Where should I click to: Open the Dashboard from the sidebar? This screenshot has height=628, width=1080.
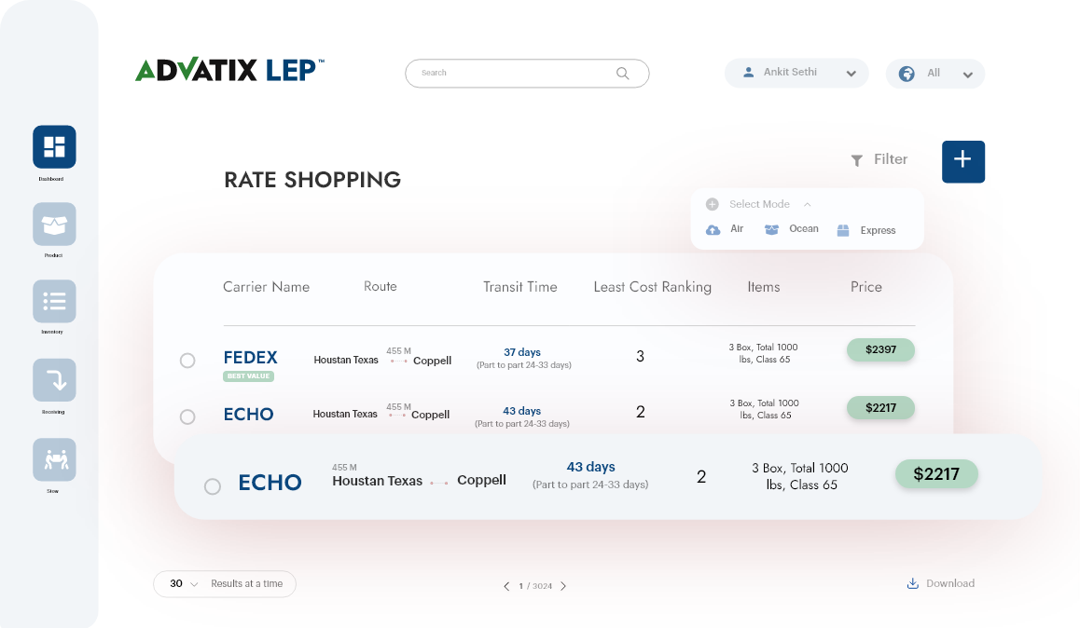coord(54,146)
